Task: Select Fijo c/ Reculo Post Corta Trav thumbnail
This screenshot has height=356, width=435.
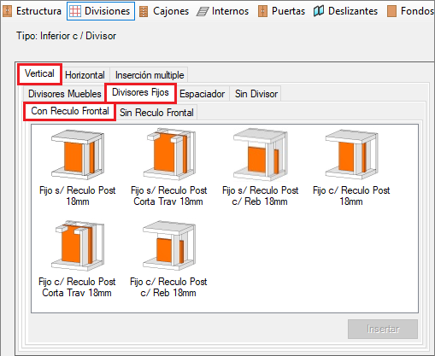Action: click(x=78, y=245)
